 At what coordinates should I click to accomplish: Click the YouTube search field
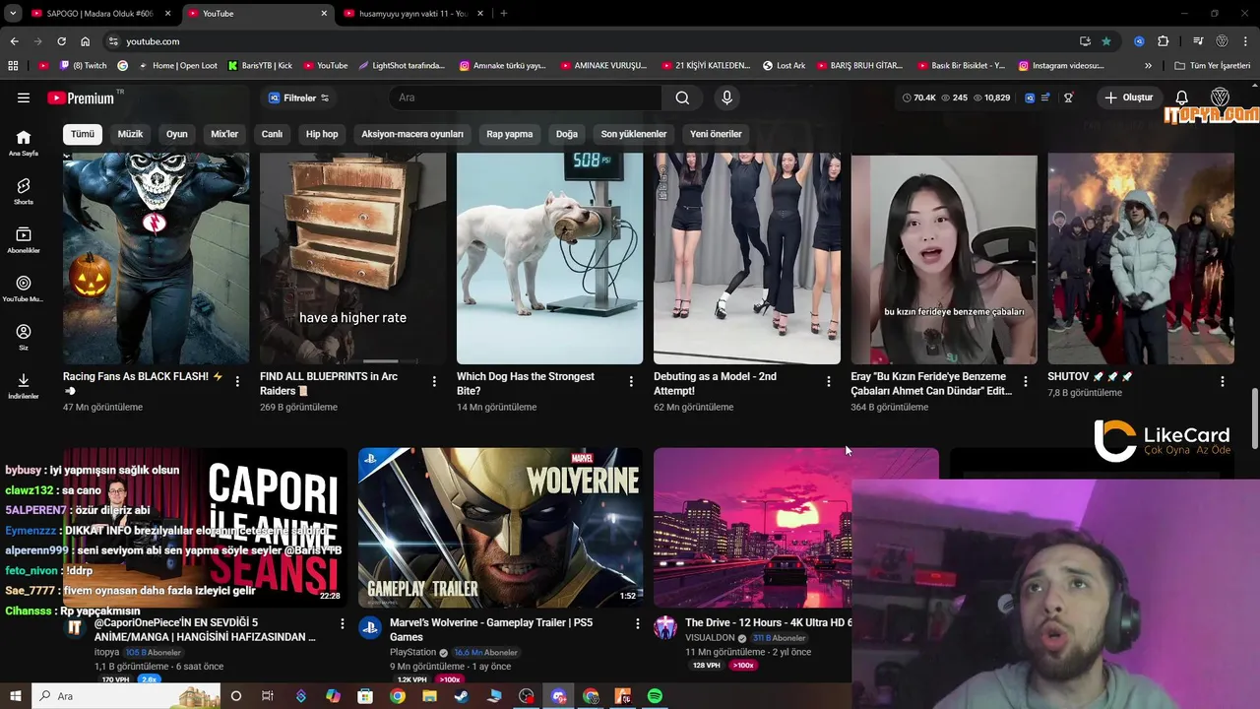(x=526, y=97)
